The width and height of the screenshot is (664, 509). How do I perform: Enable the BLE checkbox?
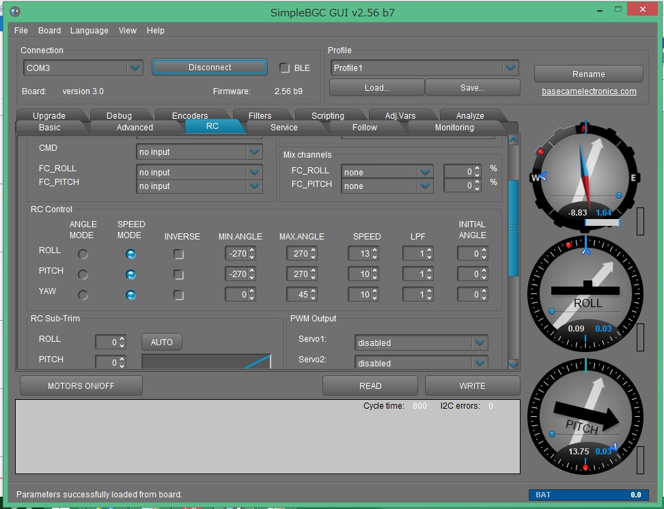285,68
